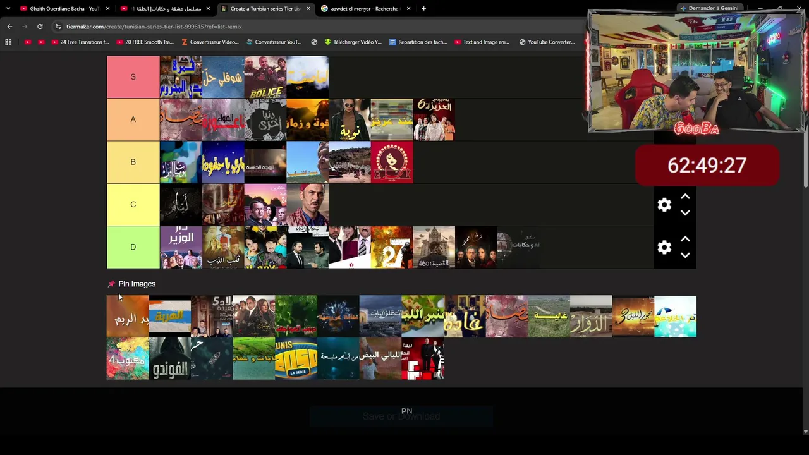Click the orange A tier label
Screen dimensions: 809x455
point(133,119)
